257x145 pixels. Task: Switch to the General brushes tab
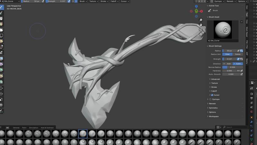(x=16, y=128)
